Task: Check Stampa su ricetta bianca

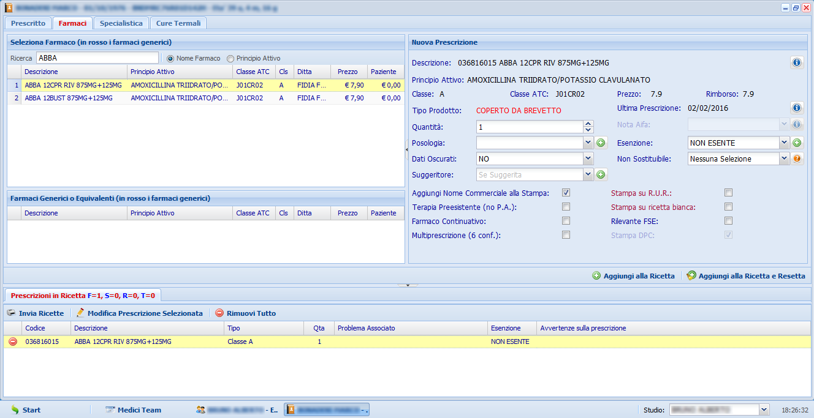Action: 729,207
